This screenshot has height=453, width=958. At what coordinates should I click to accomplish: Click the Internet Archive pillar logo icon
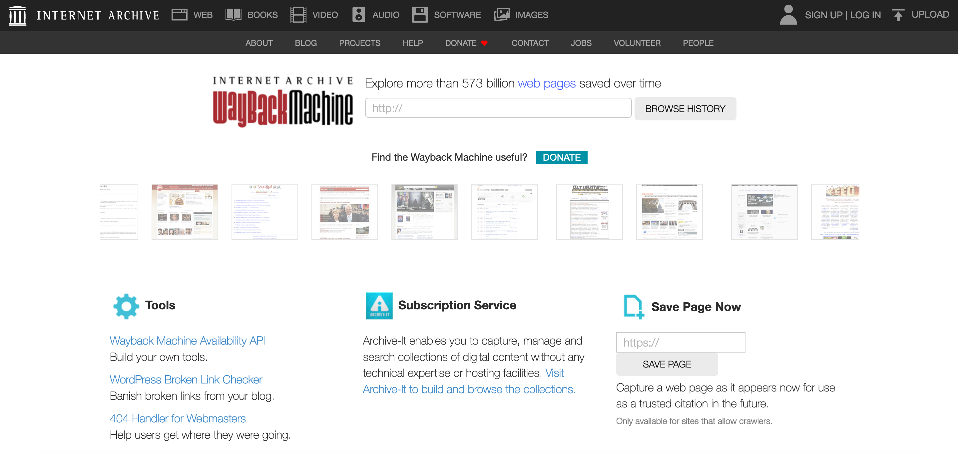17,15
